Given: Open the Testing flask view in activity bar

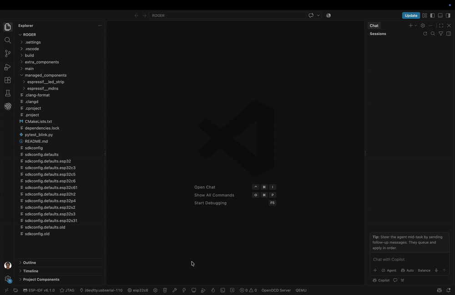Looking at the screenshot, I should (x=8, y=93).
